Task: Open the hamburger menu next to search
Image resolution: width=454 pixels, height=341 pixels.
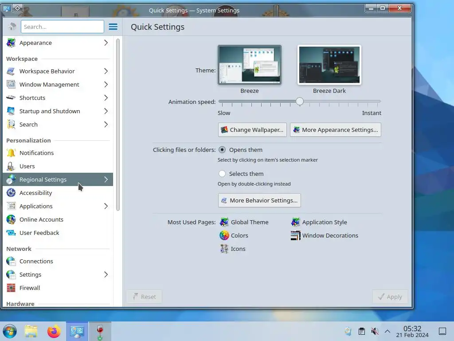Action: (113, 27)
